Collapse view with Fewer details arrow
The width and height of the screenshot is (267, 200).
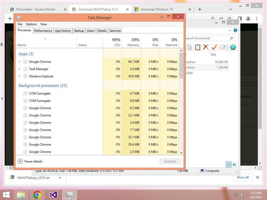20,161
